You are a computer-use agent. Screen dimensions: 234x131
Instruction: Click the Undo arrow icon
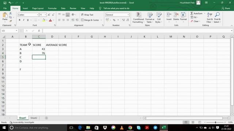coord(10,3)
